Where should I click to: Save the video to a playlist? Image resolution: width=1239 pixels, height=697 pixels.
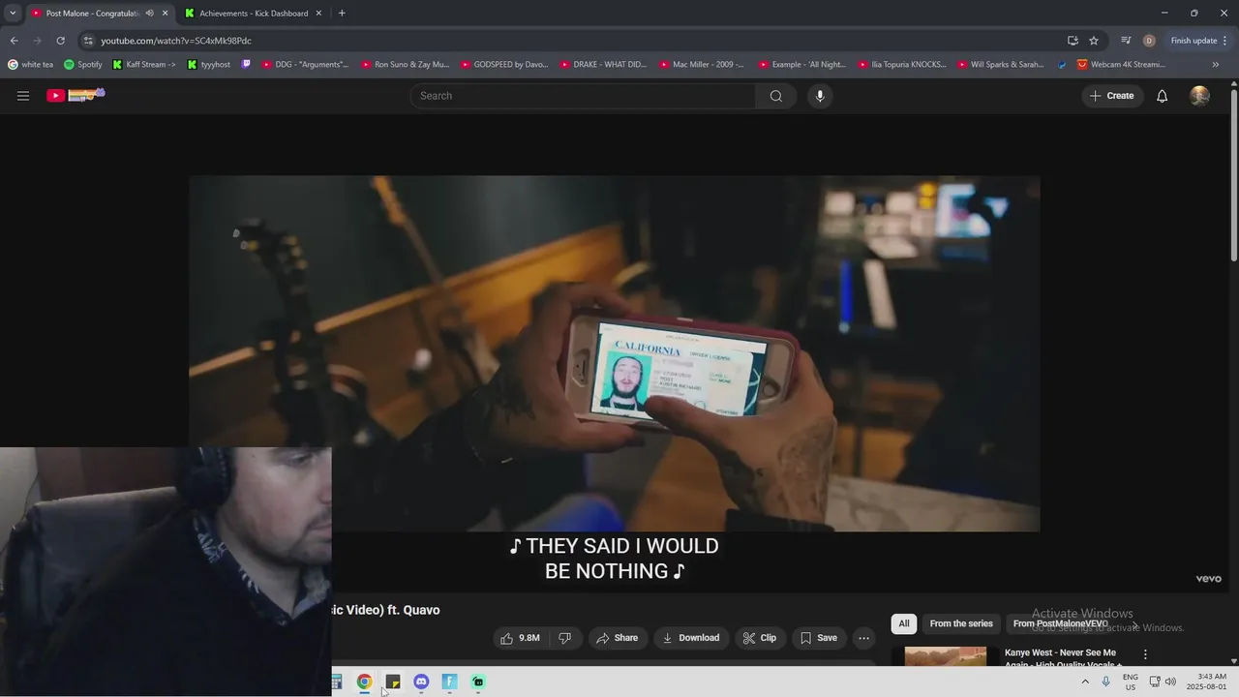tap(819, 638)
